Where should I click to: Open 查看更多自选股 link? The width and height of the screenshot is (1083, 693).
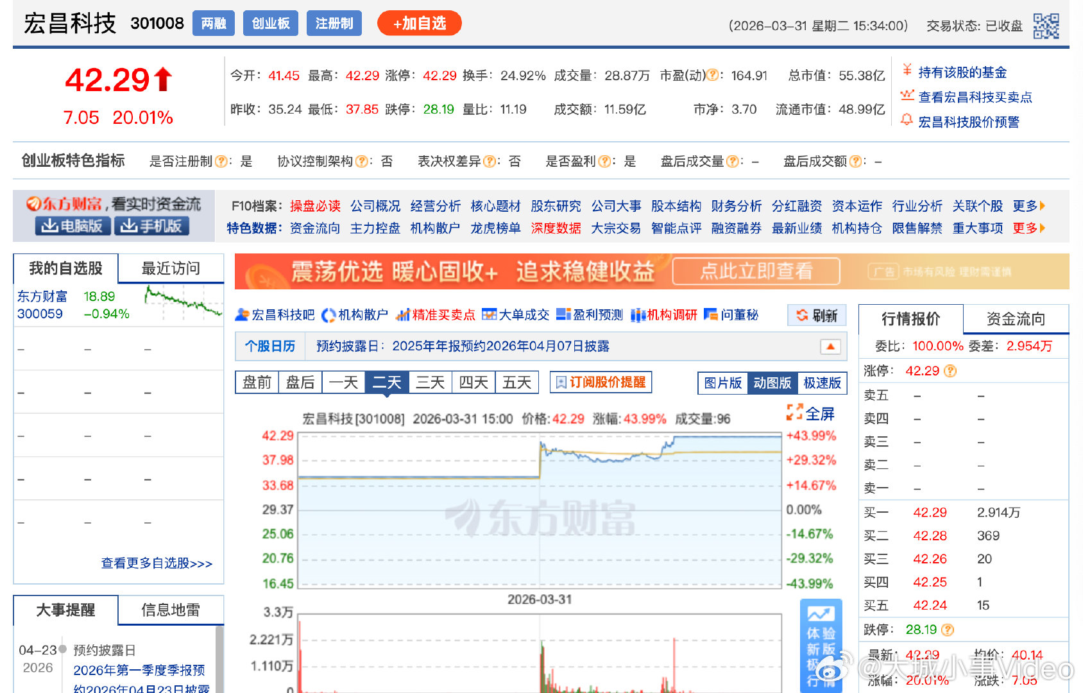point(155,563)
